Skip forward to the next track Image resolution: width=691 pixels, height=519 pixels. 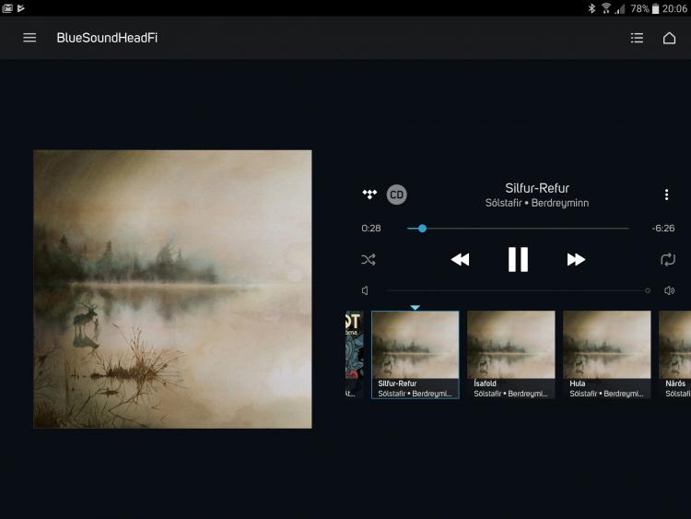coord(576,259)
